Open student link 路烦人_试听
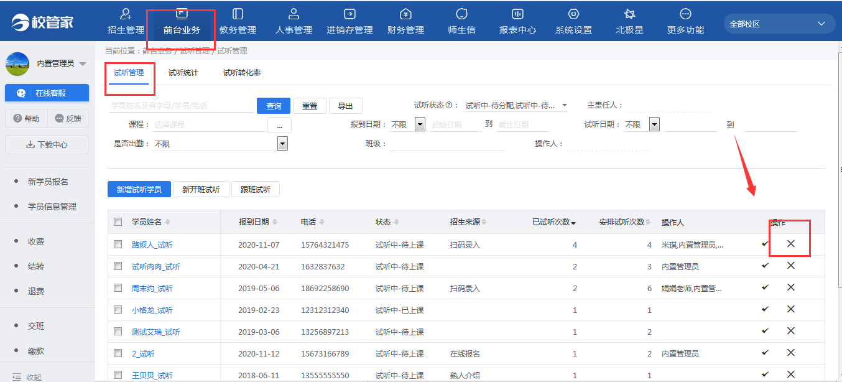842x382 pixels. coord(152,245)
